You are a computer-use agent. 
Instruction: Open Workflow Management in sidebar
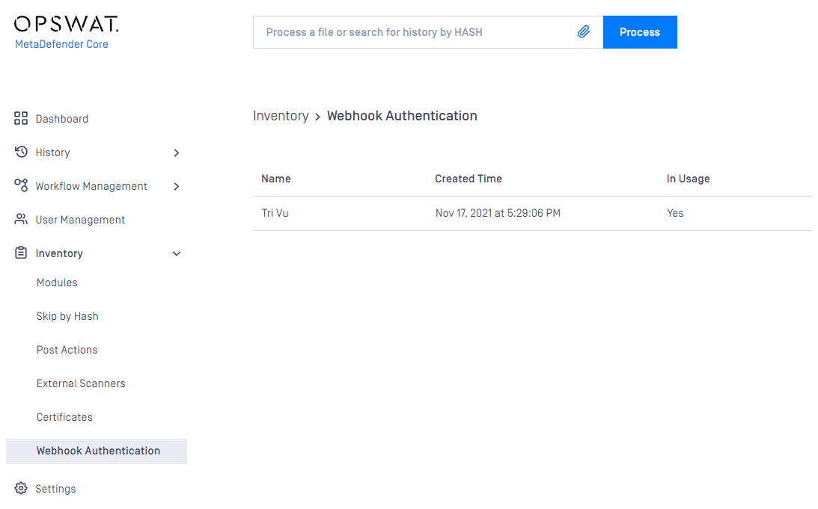click(91, 187)
